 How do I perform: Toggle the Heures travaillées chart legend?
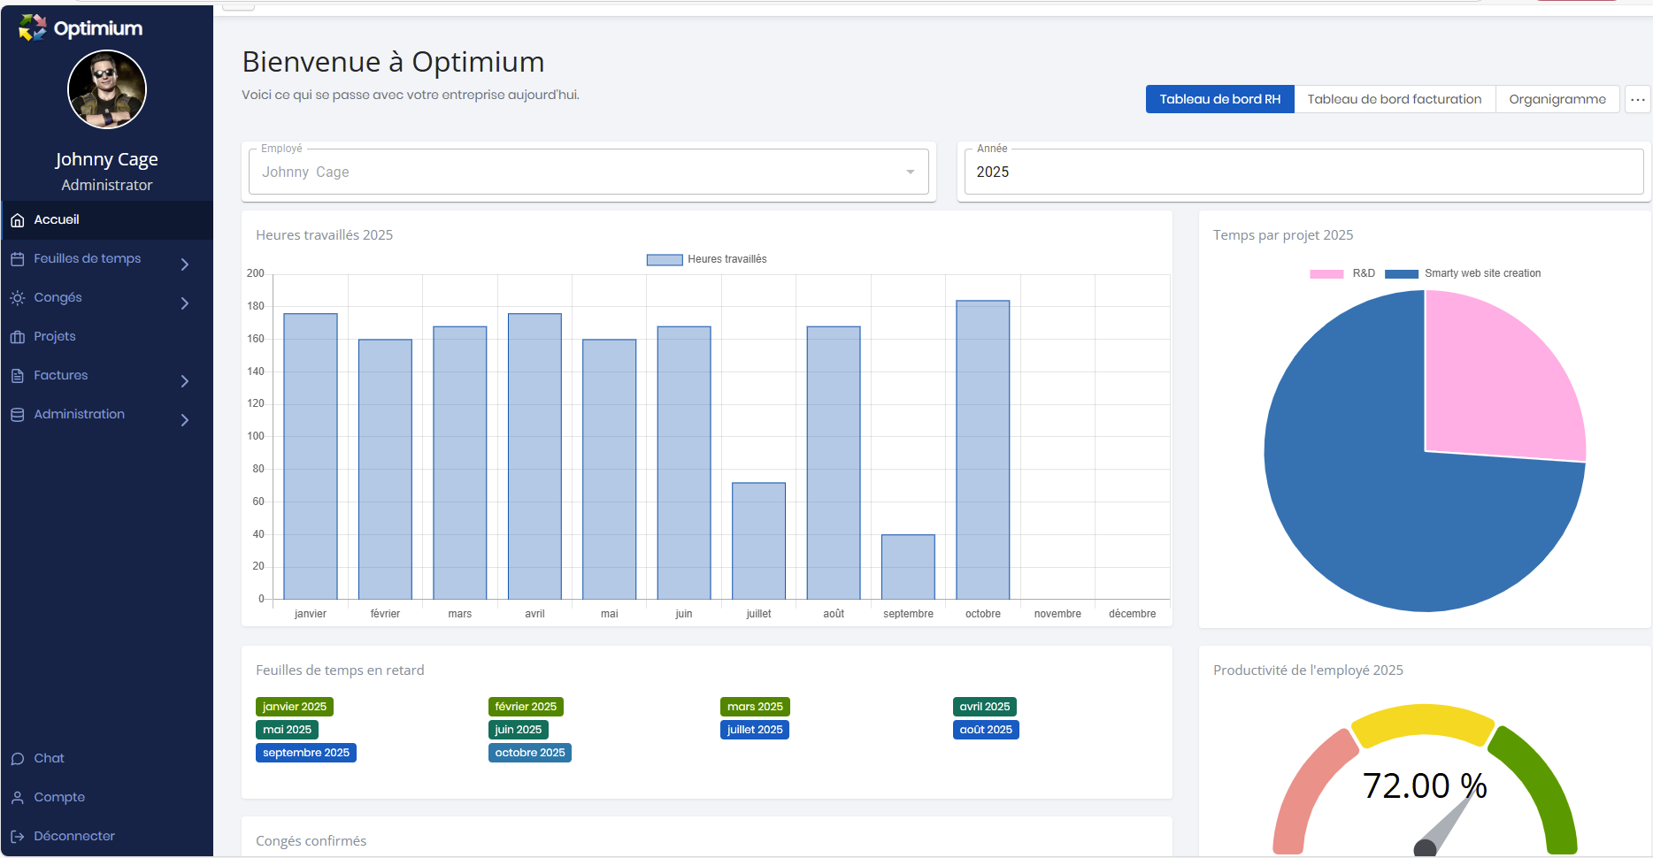pos(665,260)
